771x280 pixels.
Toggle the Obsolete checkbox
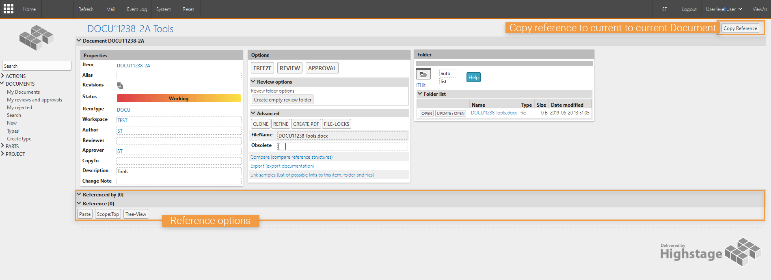(x=282, y=146)
